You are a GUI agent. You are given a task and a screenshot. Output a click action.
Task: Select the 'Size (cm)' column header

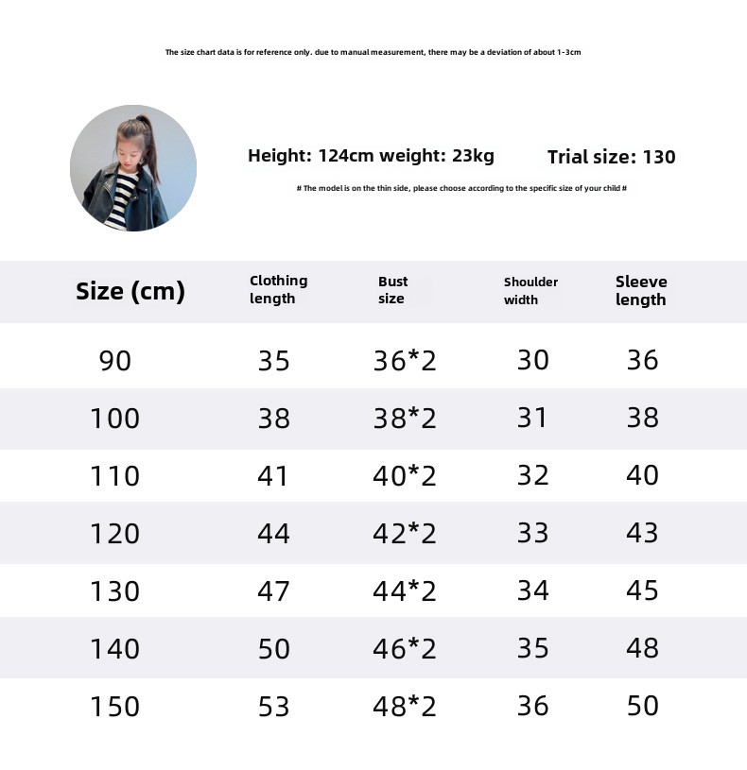[130, 291]
